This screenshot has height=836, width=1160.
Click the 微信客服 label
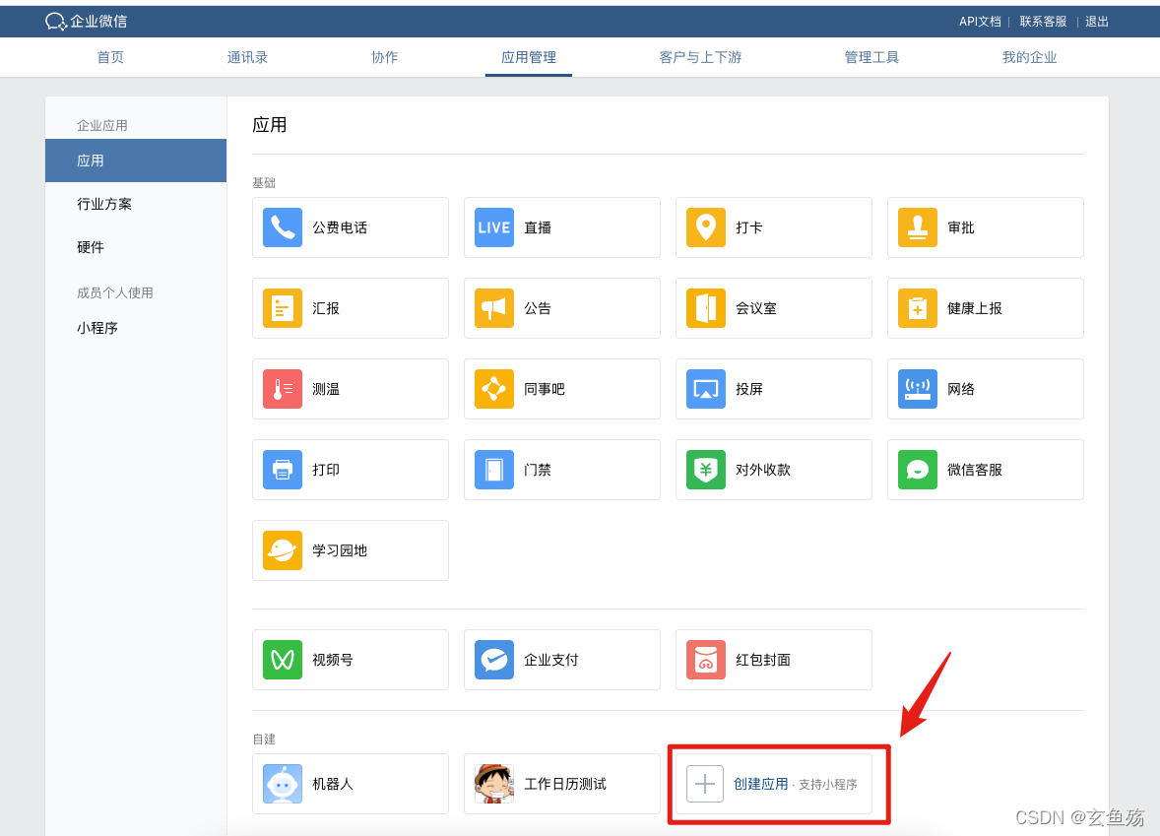[x=974, y=469]
